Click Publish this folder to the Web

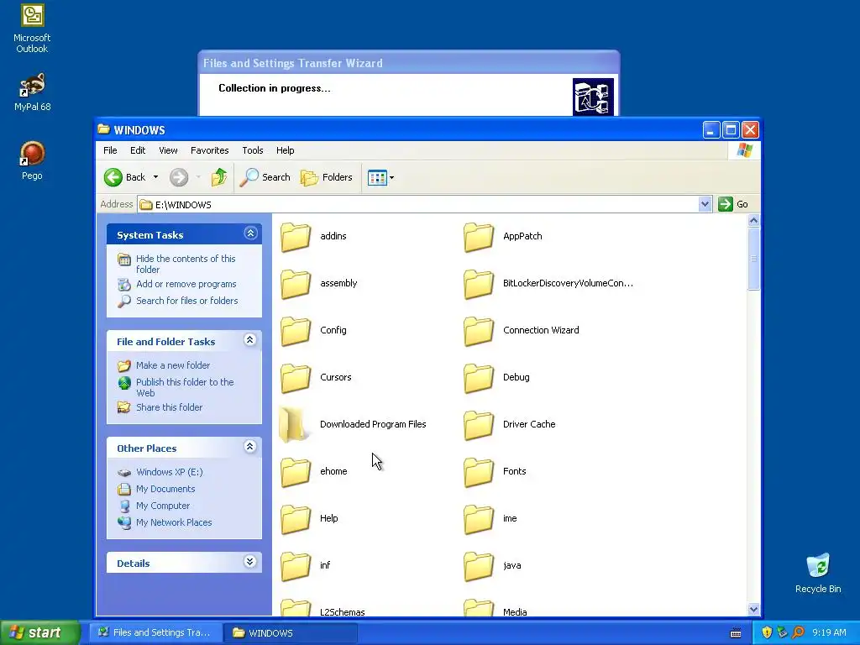click(x=185, y=387)
